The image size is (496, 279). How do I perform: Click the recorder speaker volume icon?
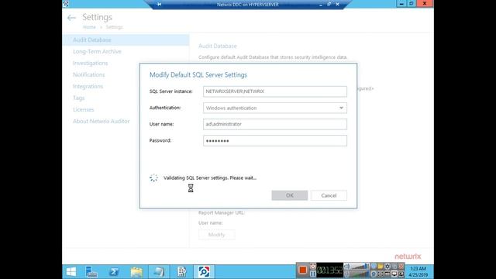coord(346,267)
